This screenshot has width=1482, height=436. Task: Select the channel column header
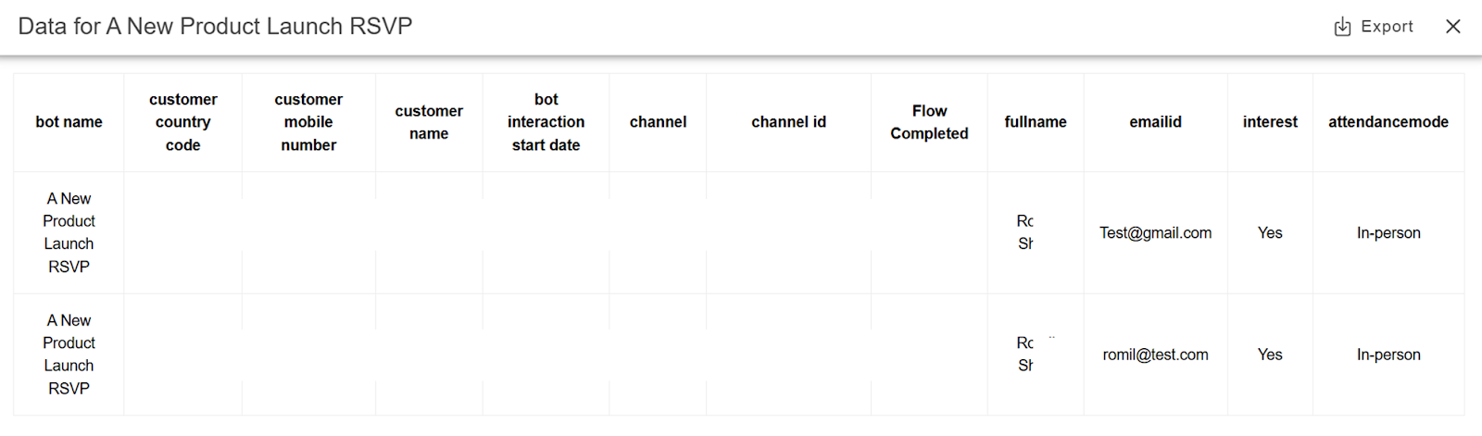click(x=659, y=122)
